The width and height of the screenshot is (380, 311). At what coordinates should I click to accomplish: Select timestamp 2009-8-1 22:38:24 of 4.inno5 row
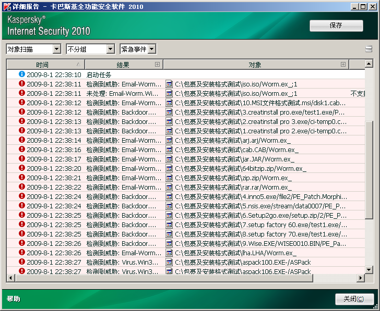[54, 197]
